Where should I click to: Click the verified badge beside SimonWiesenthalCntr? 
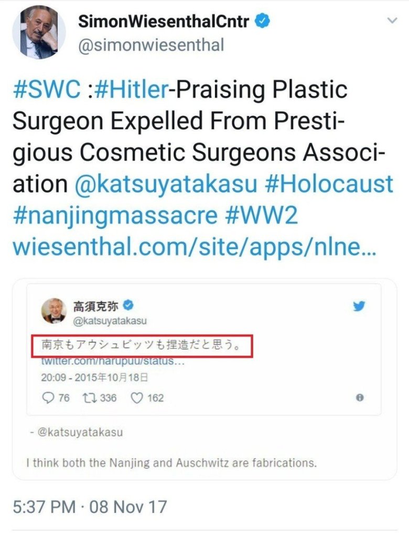pos(262,21)
